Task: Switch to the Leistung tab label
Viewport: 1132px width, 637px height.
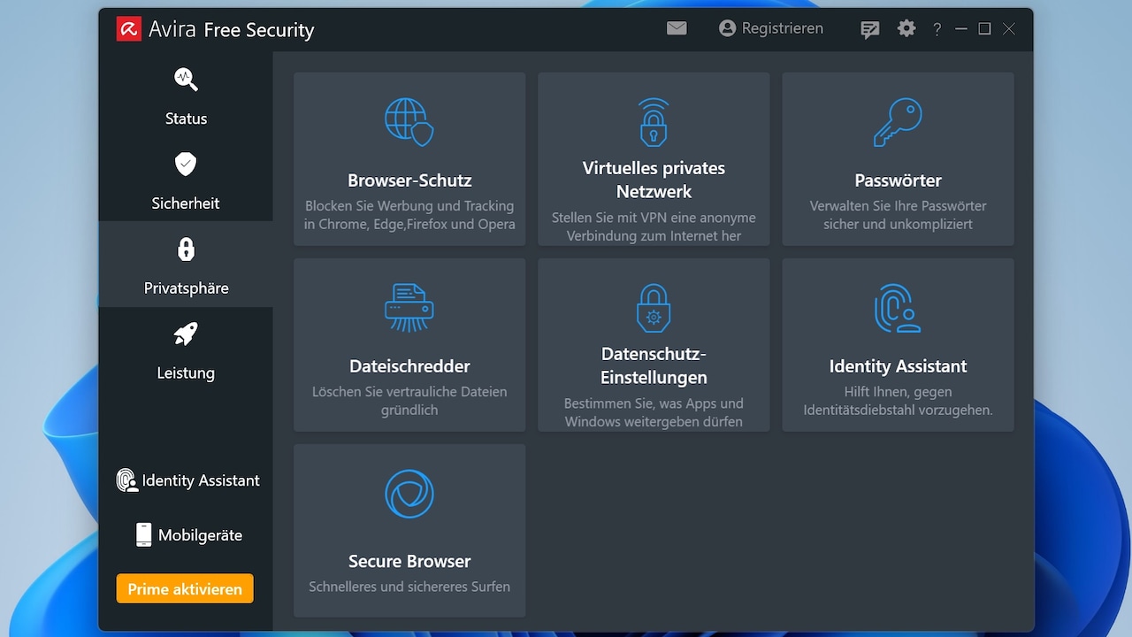Action: point(186,373)
